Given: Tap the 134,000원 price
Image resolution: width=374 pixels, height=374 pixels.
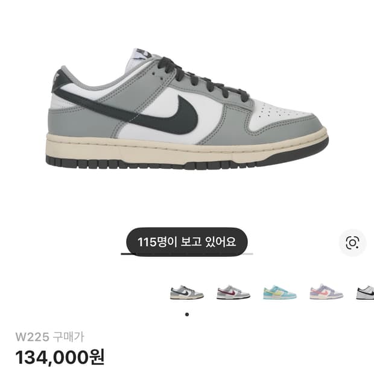Looking at the screenshot, I should point(60,358).
